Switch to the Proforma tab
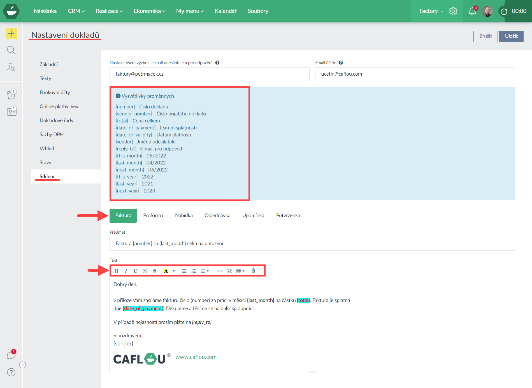The height and width of the screenshot is (388, 532). (x=153, y=215)
